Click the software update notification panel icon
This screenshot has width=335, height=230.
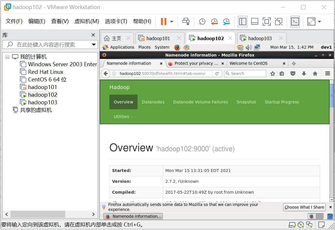point(240,47)
